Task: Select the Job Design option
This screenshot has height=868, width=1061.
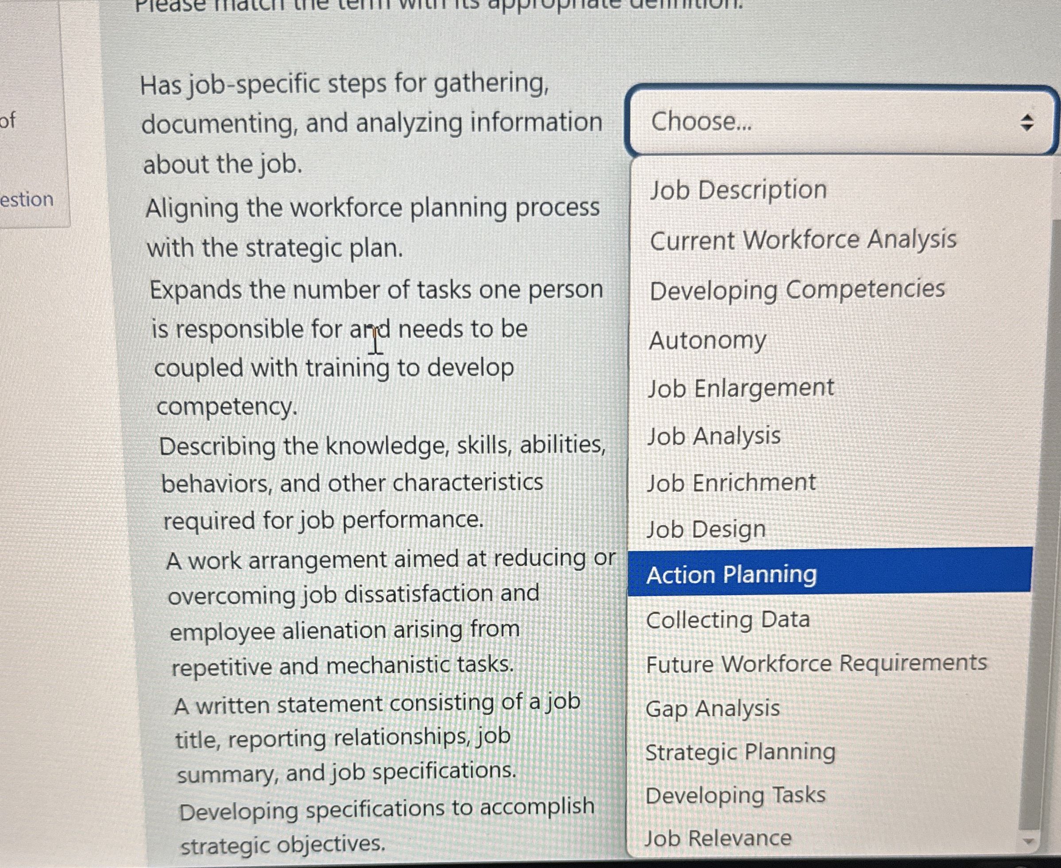Action: (705, 528)
